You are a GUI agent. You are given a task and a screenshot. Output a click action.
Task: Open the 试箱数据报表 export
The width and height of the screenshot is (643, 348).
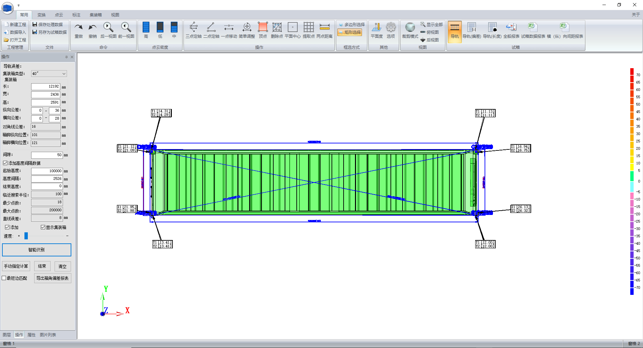533,30
